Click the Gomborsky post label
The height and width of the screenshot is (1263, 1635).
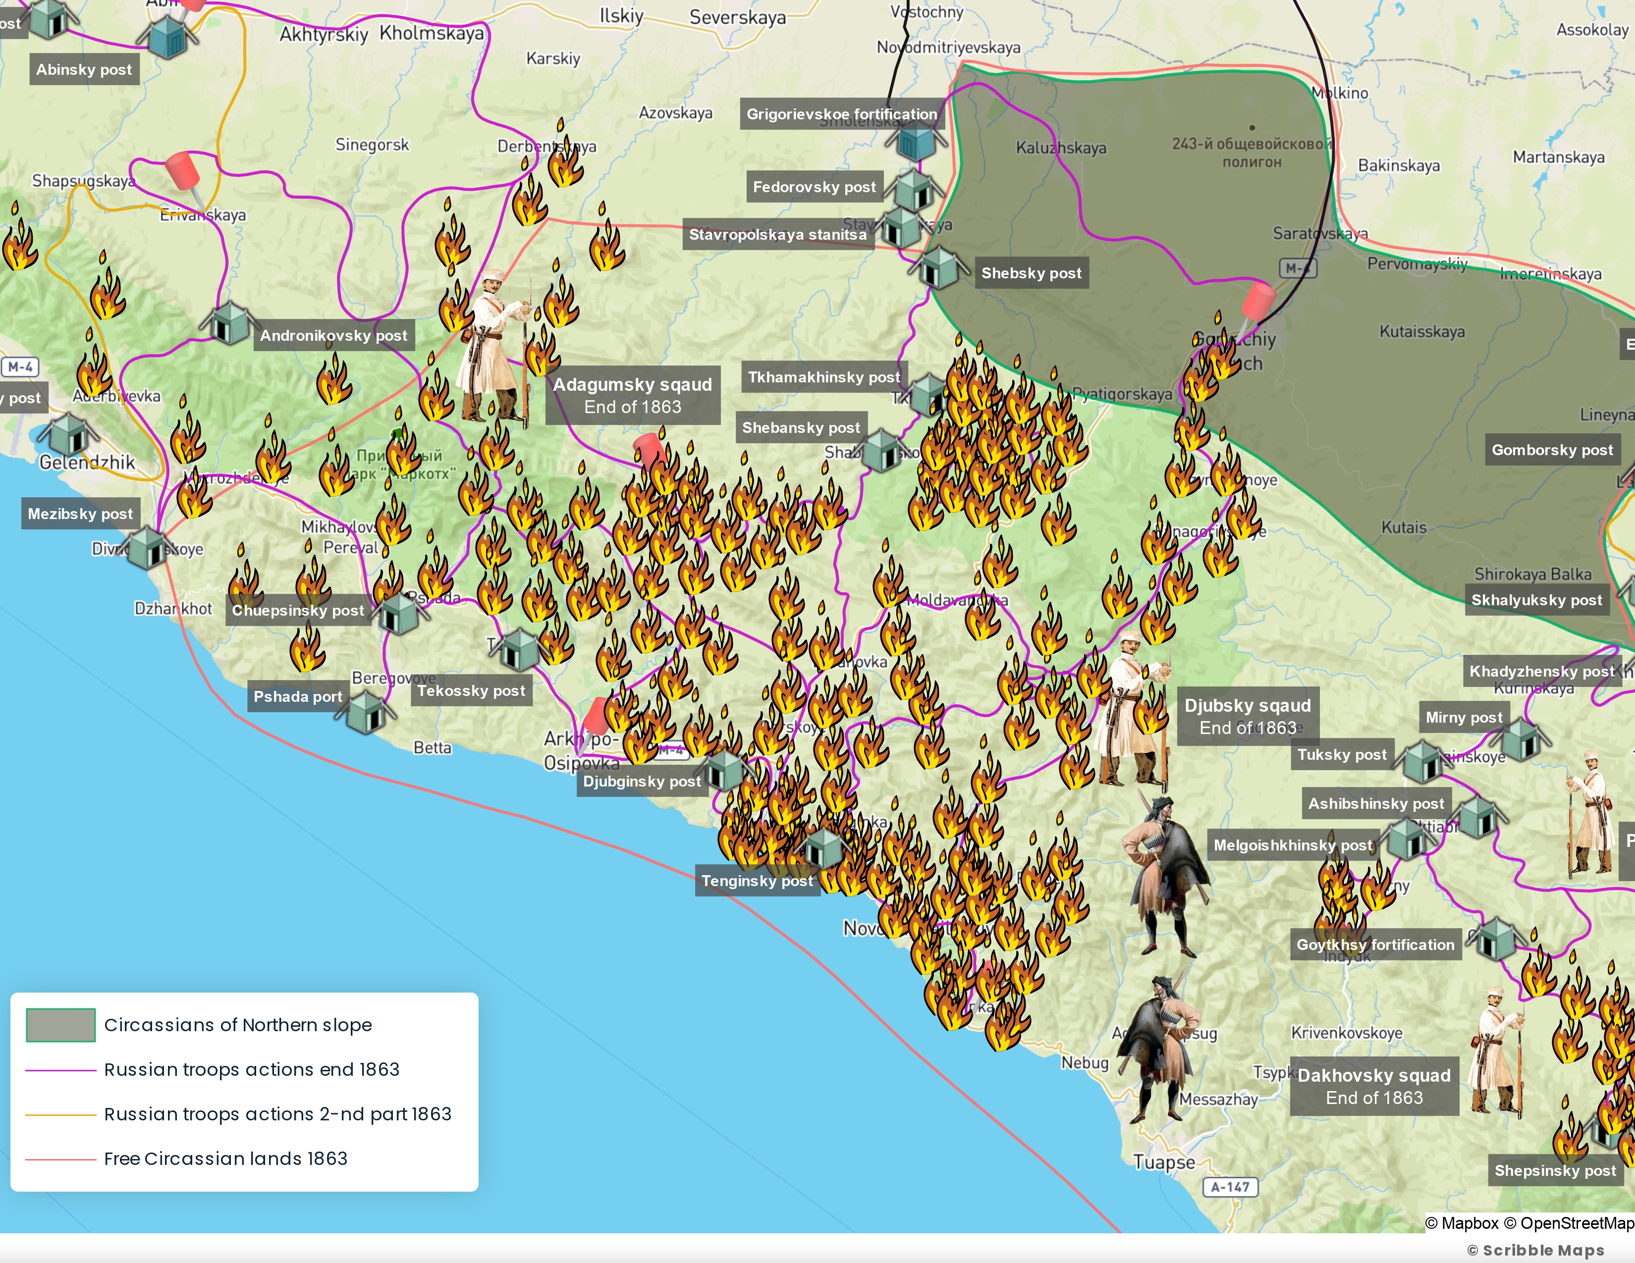[x=1553, y=450]
